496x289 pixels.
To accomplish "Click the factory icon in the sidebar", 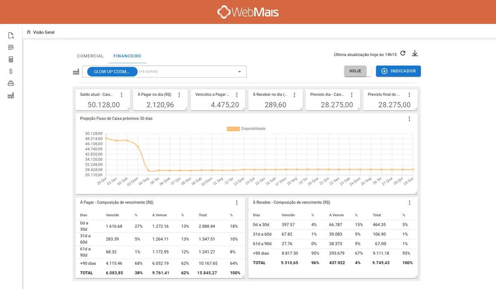I will 11,95.
